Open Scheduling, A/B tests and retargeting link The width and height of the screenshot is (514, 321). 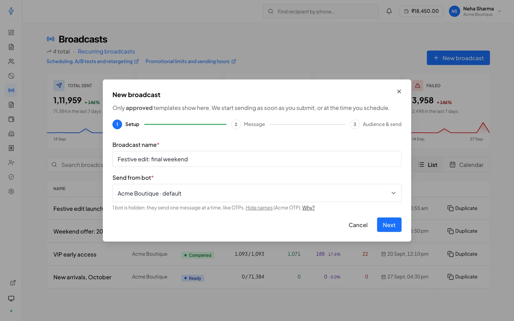tap(92, 61)
